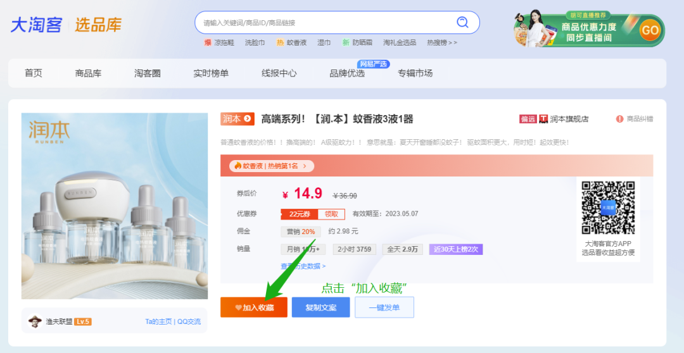The height and width of the screenshot is (353, 684).
Task: Search hot keyword 蚊香液
Action: [x=296, y=43]
